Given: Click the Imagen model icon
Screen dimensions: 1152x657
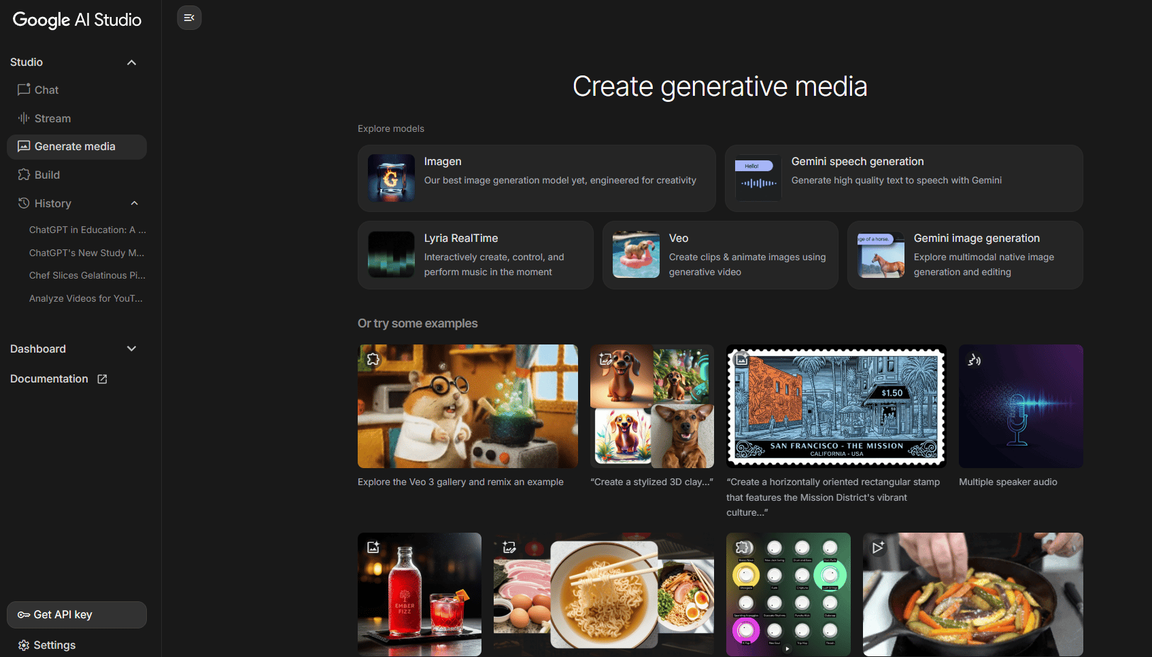Looking at the screenshot, I should click(391, 178).
